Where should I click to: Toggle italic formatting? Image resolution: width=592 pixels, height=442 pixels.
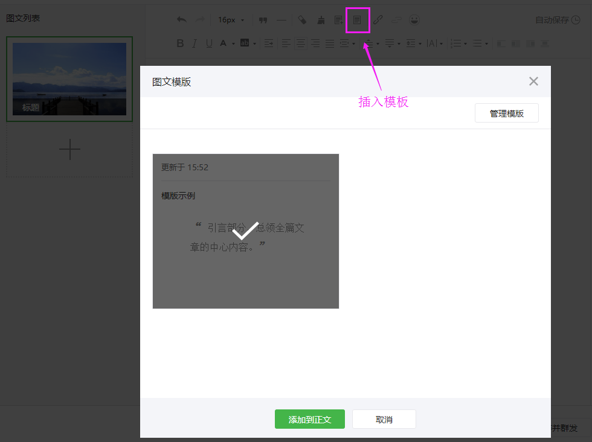pyautogui.click(x=195, y=43)
